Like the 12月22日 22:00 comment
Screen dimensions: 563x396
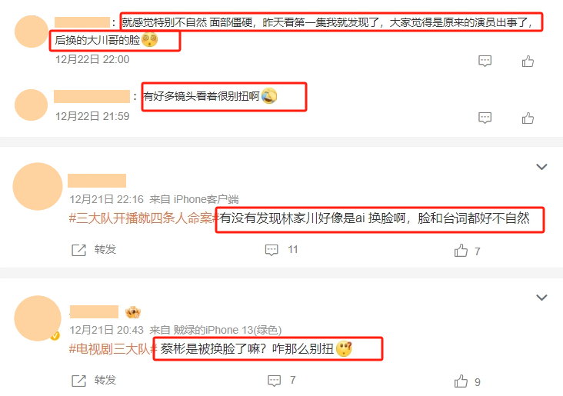tap(528, 62)
